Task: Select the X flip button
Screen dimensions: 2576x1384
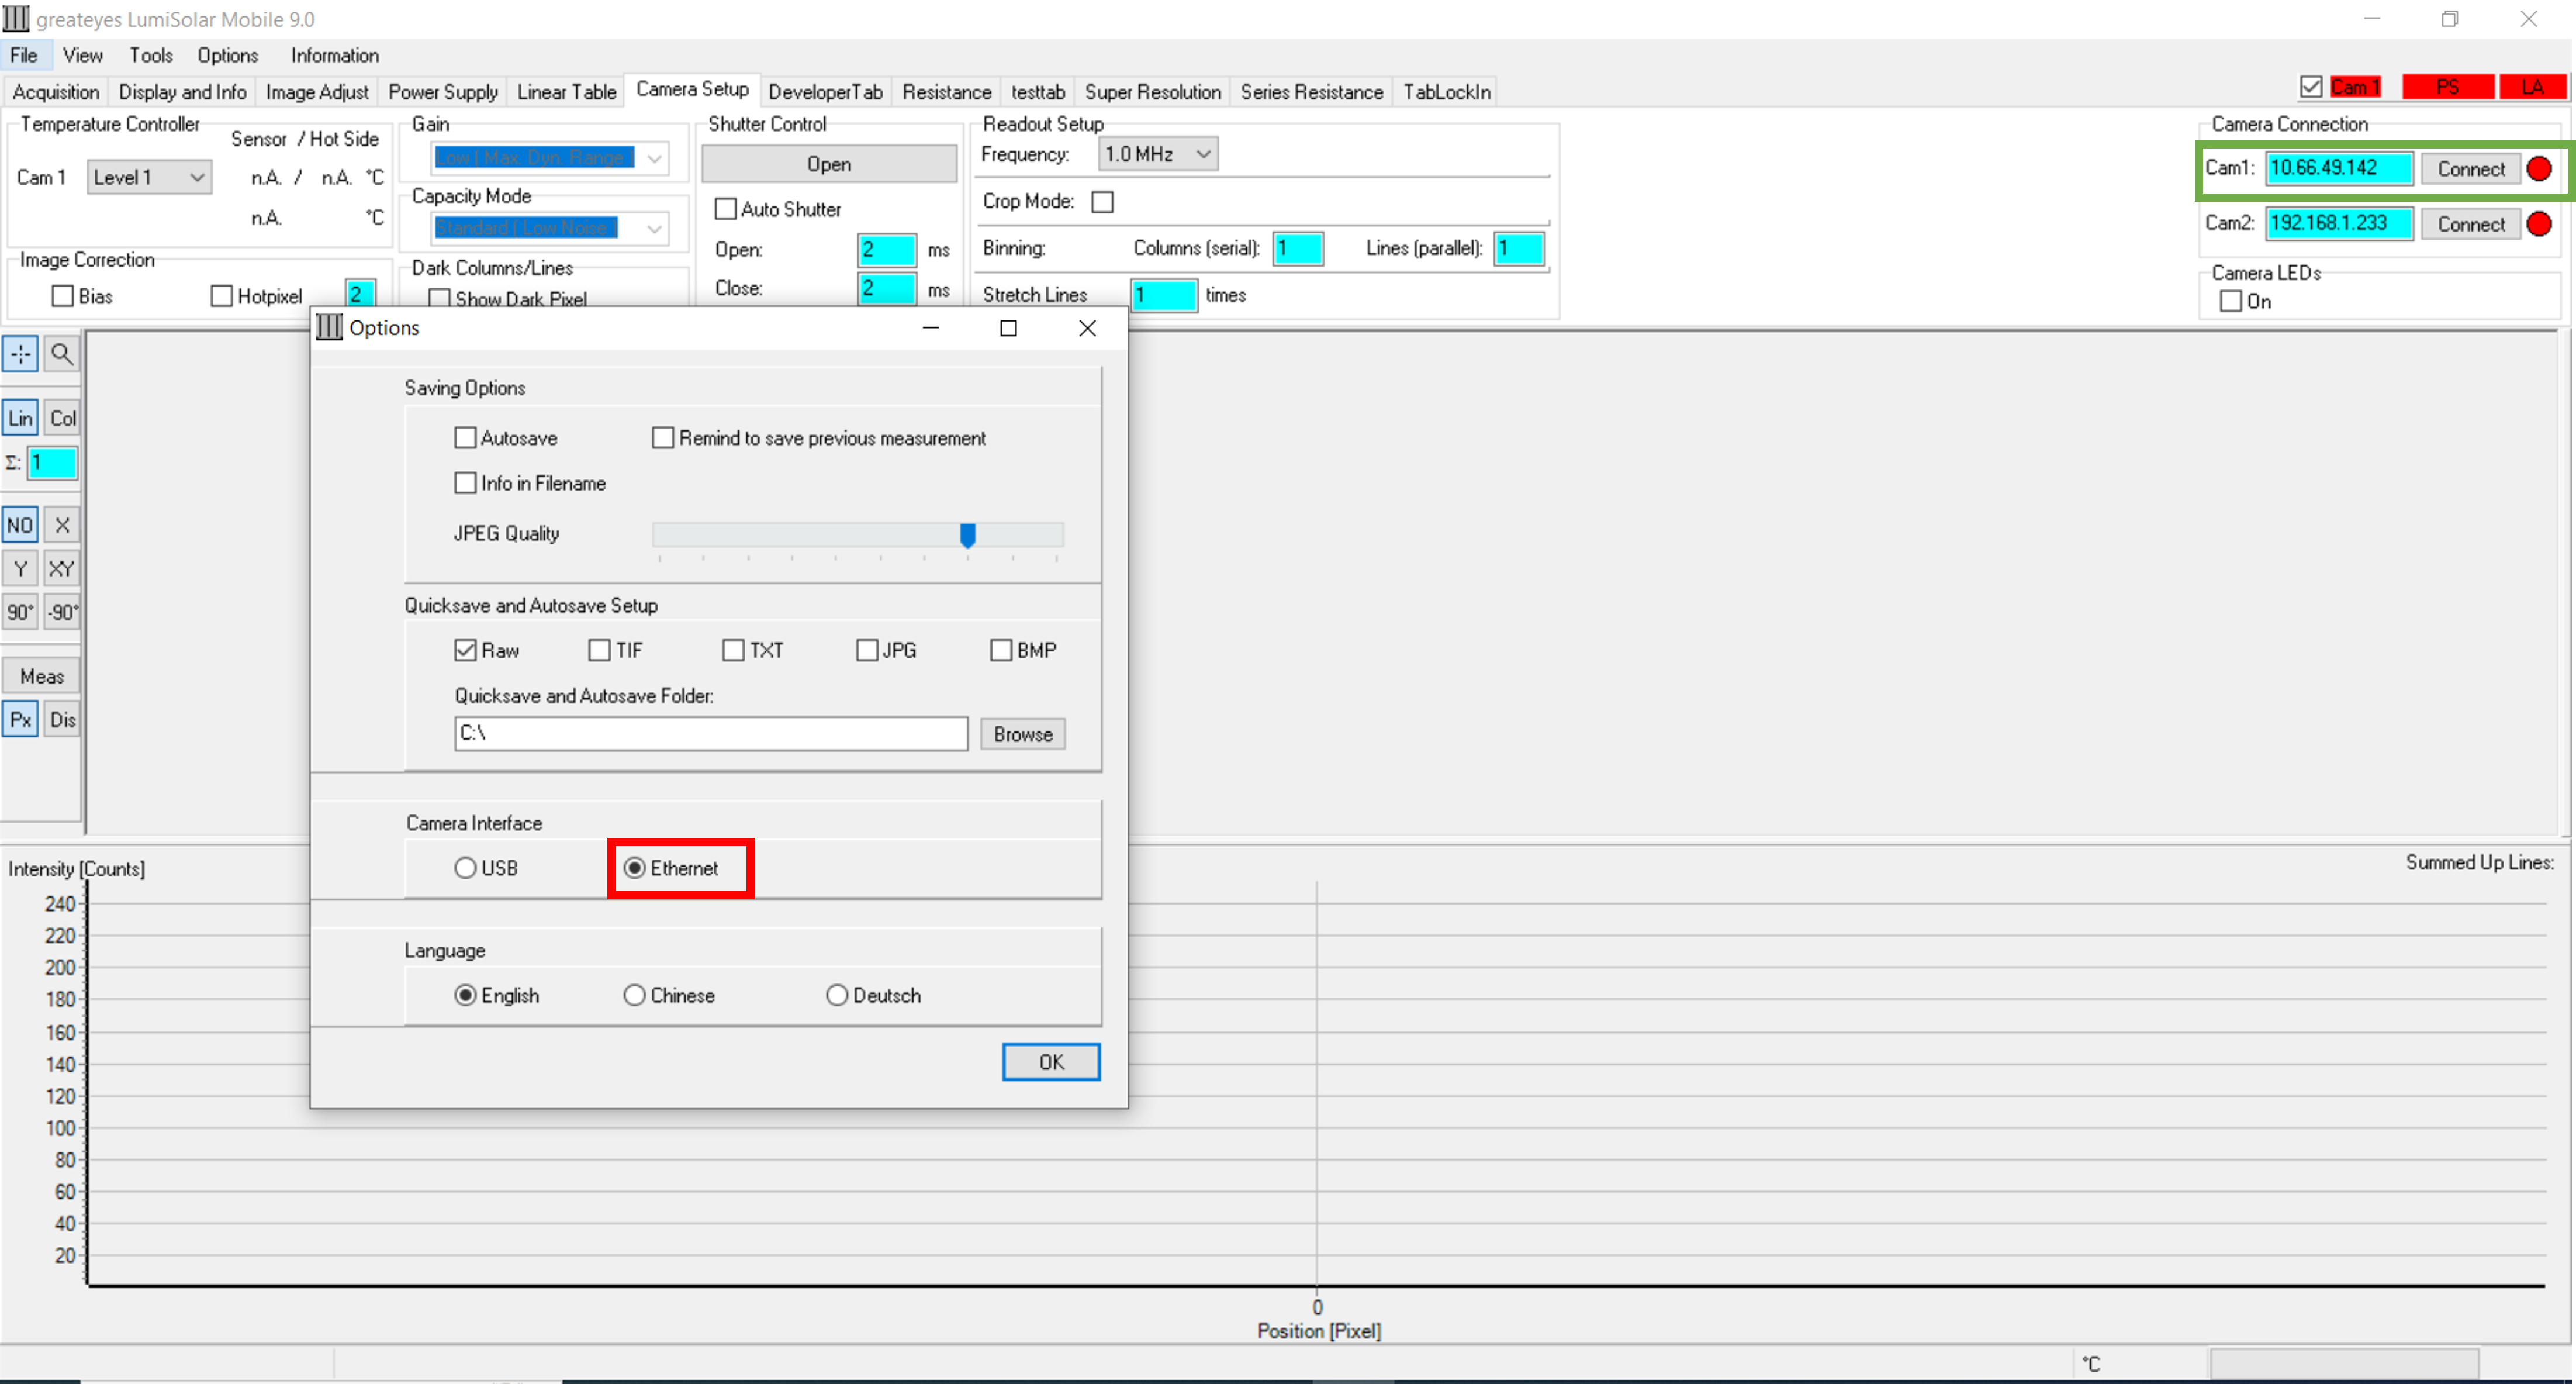Action: click(62, 525)
